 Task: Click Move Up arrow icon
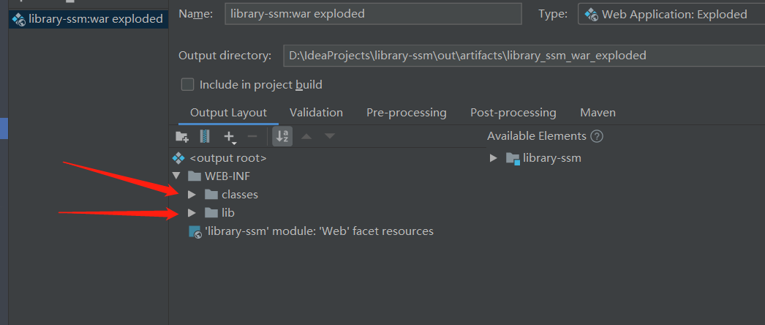(x=306, y=136)
